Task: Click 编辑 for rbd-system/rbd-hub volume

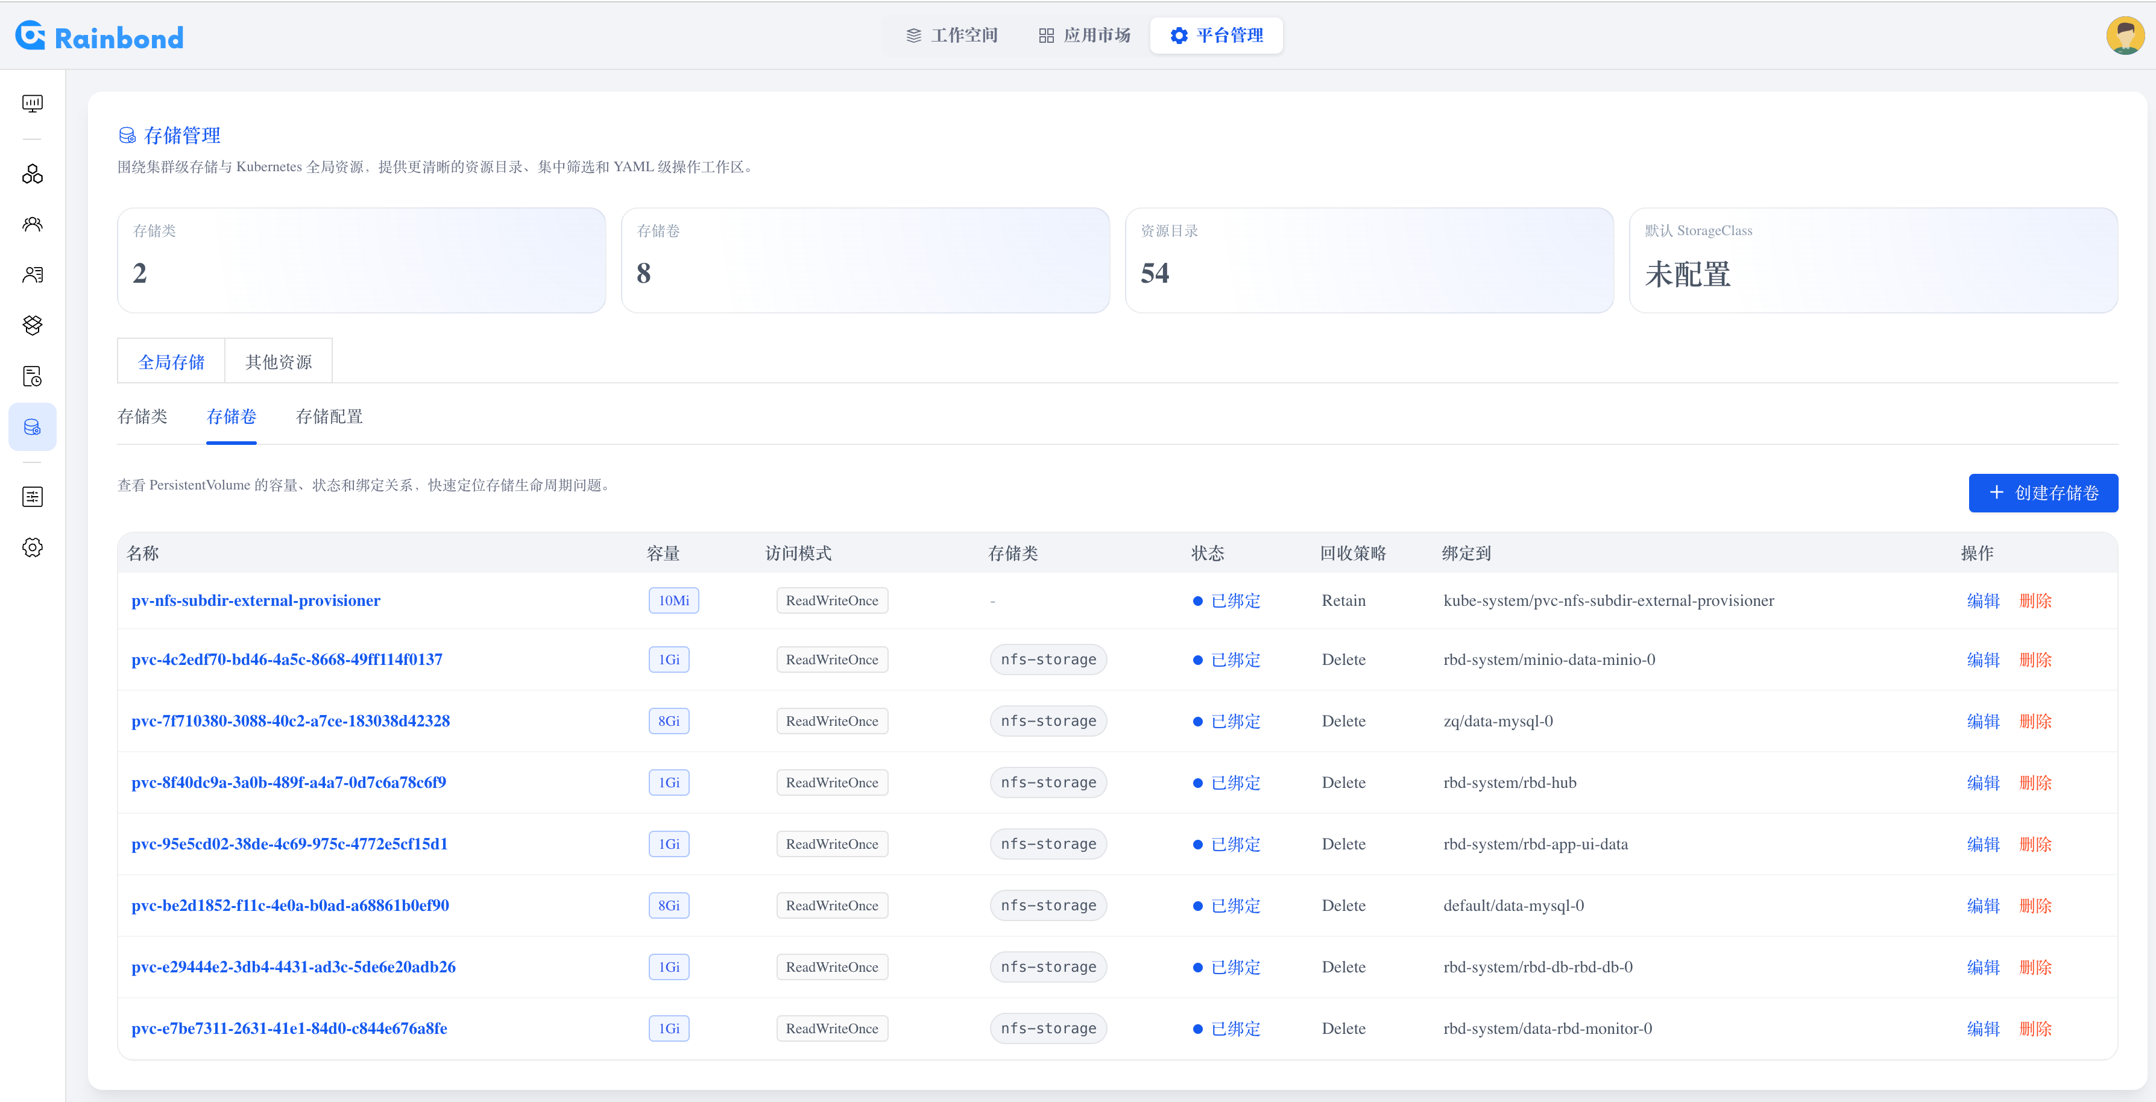Action: coord(1982,782)
